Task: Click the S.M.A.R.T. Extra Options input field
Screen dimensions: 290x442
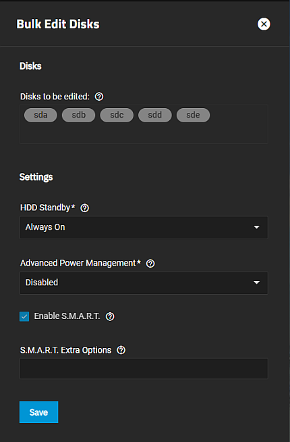Action: pos(144,368)
